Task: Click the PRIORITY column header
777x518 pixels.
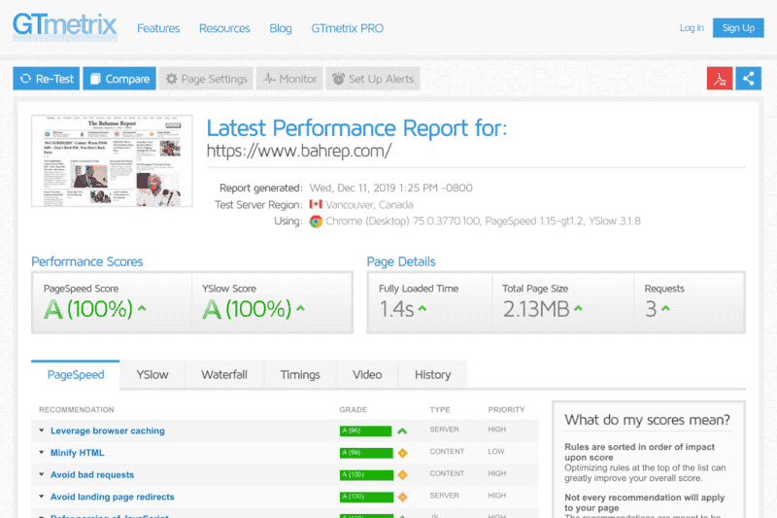Action: [506, 410]
